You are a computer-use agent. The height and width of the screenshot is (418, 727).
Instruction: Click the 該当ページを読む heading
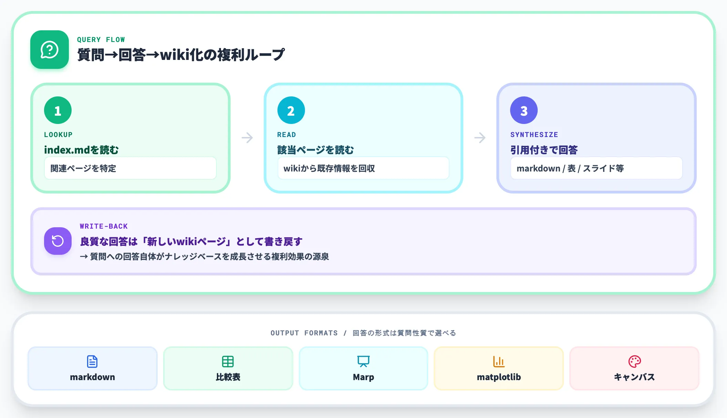tap(316, 150)
